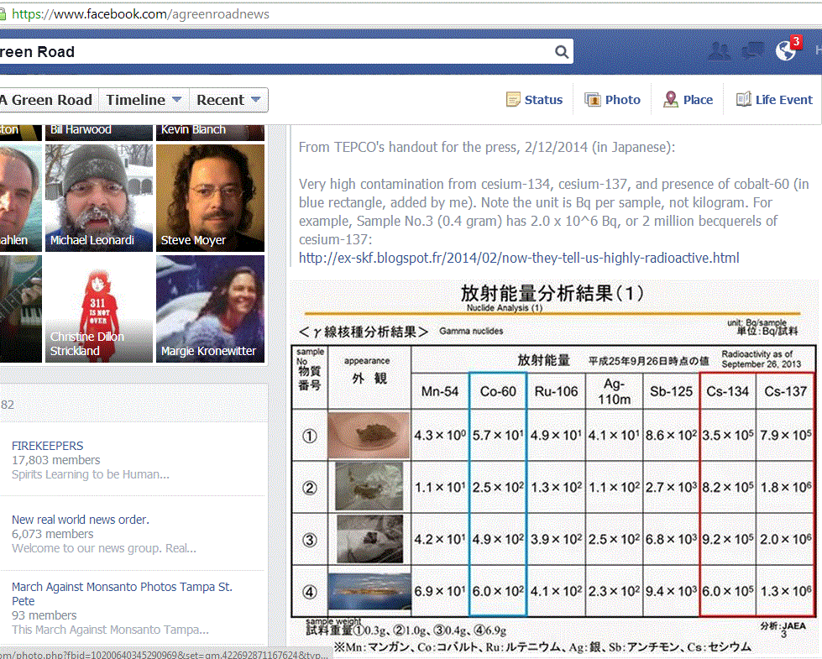Click the 'appearance' column header
822x659 pixels.
[x=367, y=361]
